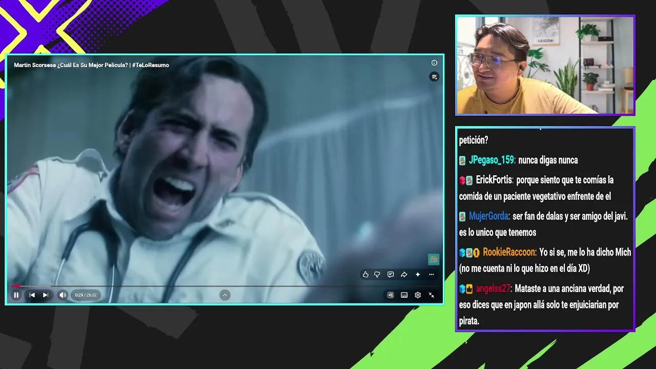Open the video info icon

434,63
